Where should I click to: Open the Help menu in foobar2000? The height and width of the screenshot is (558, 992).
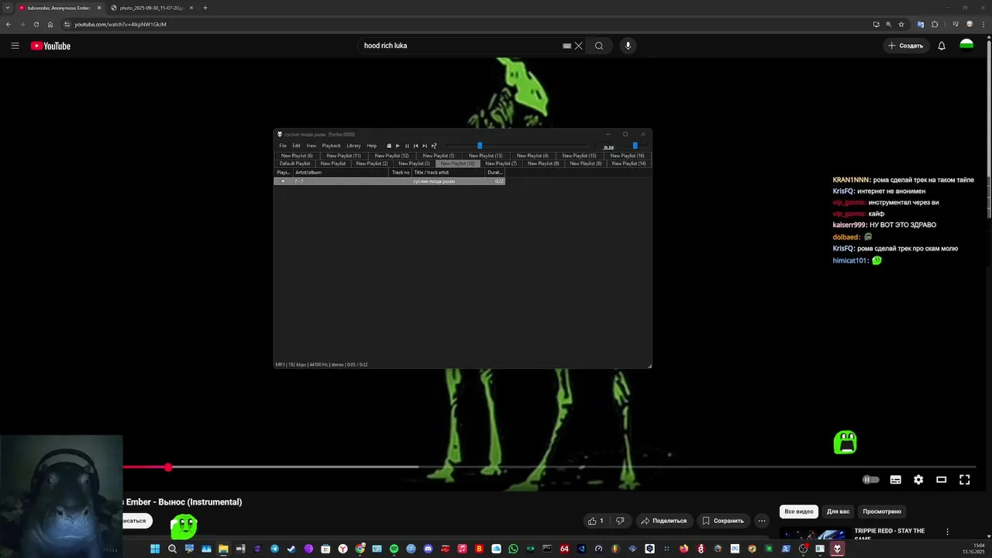[371, 146]
